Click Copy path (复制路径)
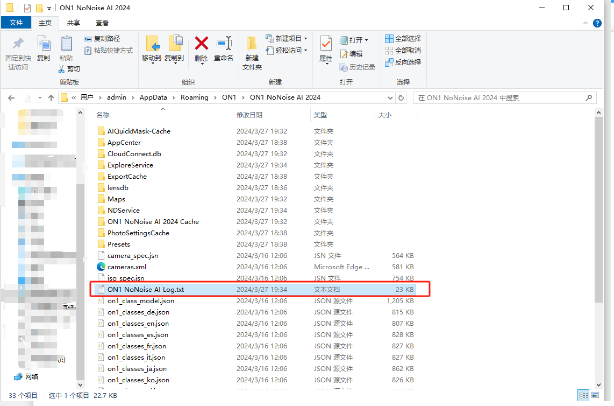This screenshot has width=614, height=406. coord(102,38)
